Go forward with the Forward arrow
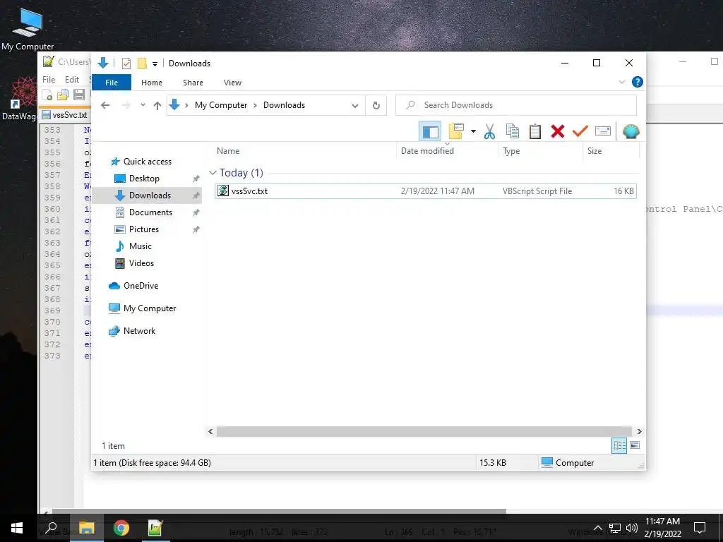The height and width of the screenshot is (542, 723). click(x=126, y=105)
